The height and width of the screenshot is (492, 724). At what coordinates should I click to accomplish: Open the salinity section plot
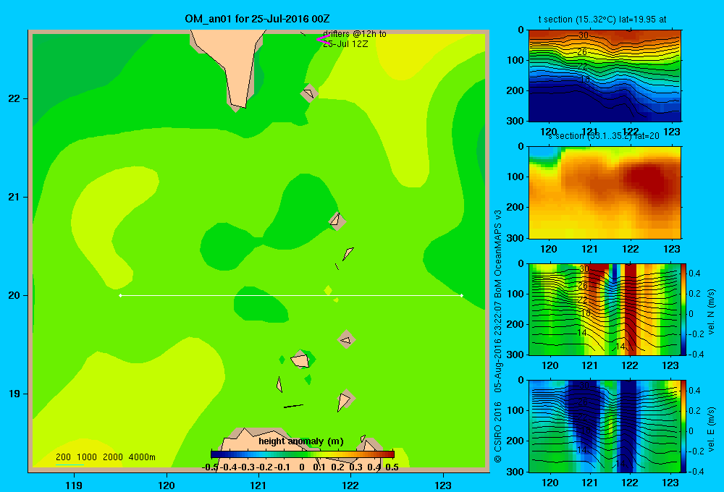pyautogui.click(x=605, y=192)
